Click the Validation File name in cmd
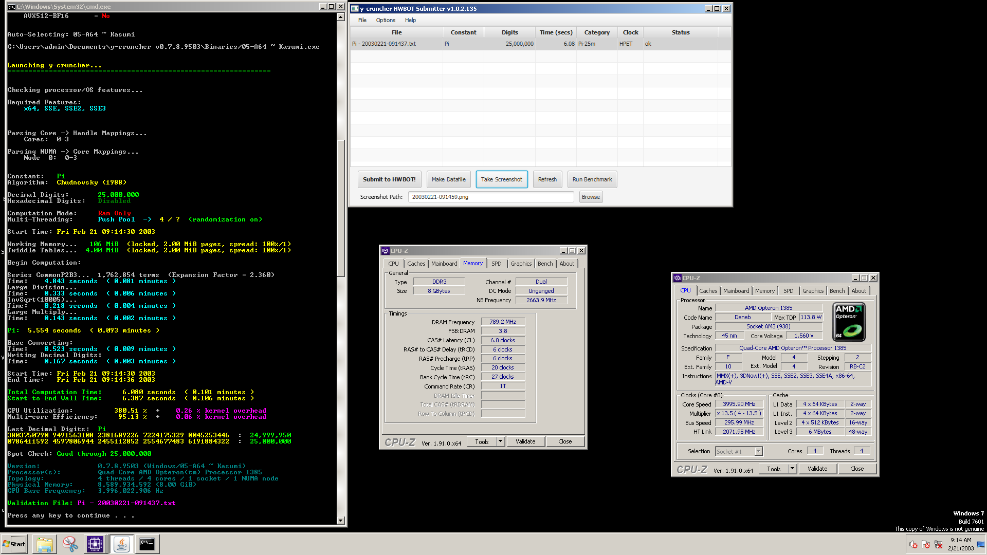Screen dimensions: 987x555 click(126, 503)
